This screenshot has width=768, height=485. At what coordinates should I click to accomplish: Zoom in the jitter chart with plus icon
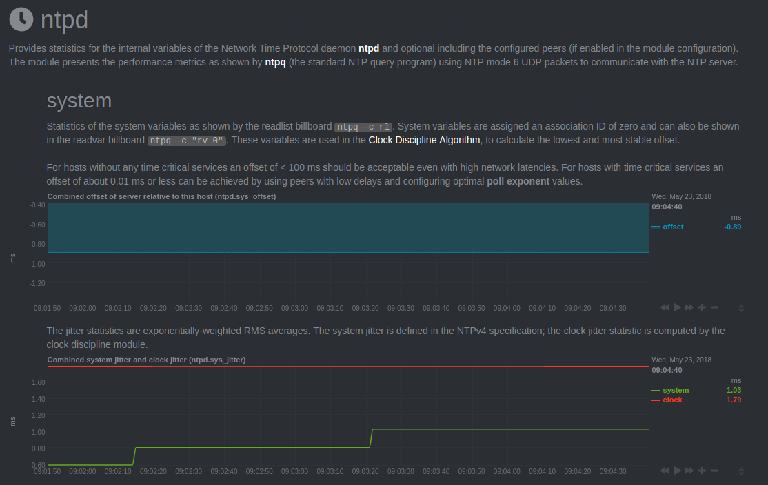pos(702,471)
